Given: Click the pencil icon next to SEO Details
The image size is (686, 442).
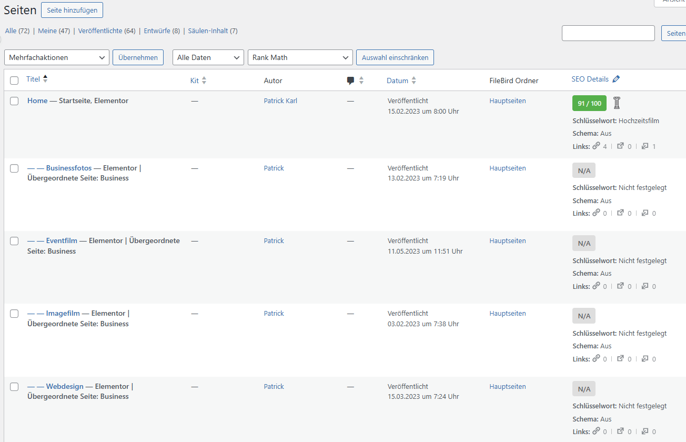Looking at the screenshot, I should click(x=616, y=79).
